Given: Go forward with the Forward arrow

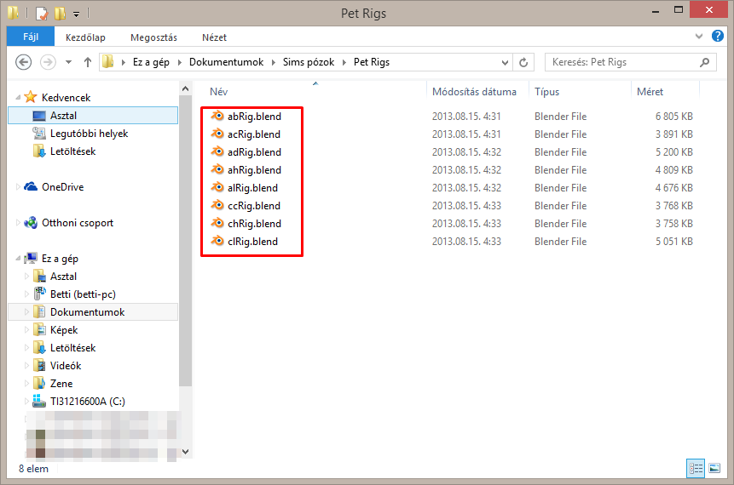Looking at the screenshot, I should tap(48, 62).
